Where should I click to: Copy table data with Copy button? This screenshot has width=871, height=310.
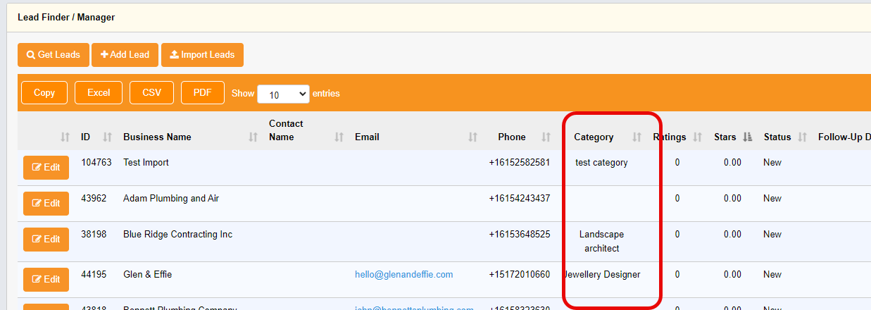tap(44, 93)
